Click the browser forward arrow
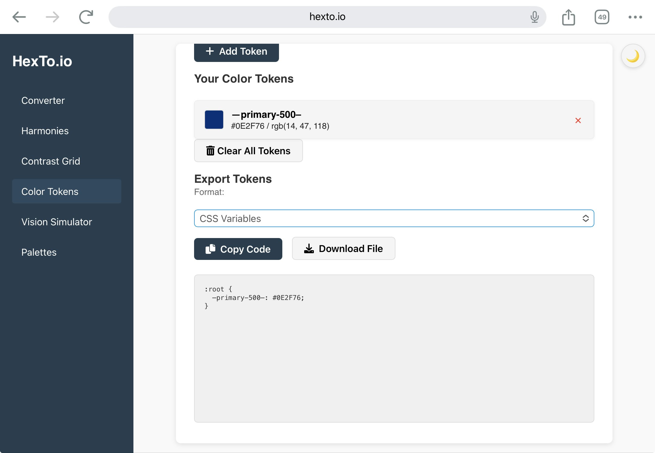The width and height of the screenshot is (655, 453). click(52, 17)
